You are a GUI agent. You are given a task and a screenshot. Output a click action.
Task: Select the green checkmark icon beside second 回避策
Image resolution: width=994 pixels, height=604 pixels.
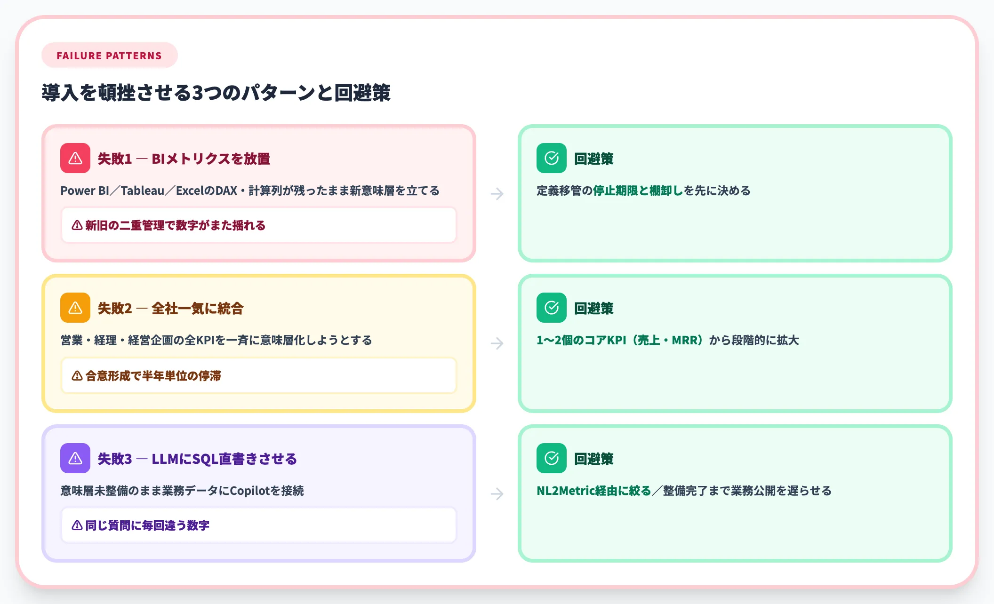(x=551, y=309)
